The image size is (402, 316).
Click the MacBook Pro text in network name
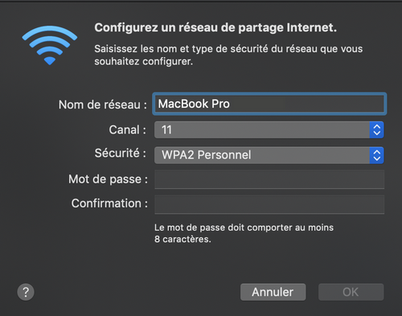194,104
